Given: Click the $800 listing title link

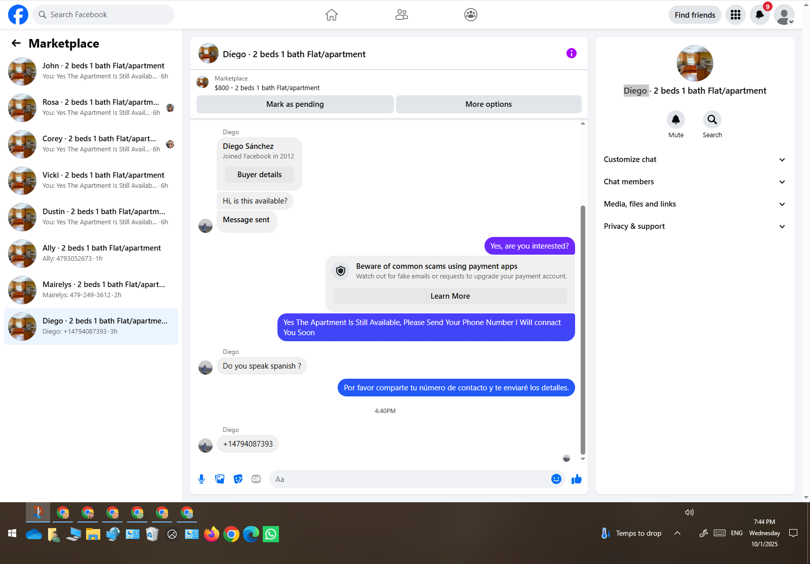Looking at the screenshot, I should pos(267,88).
